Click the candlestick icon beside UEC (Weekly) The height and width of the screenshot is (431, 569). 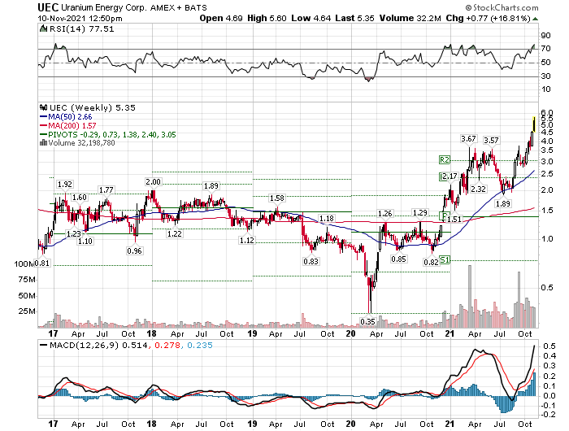pos(44,107)
